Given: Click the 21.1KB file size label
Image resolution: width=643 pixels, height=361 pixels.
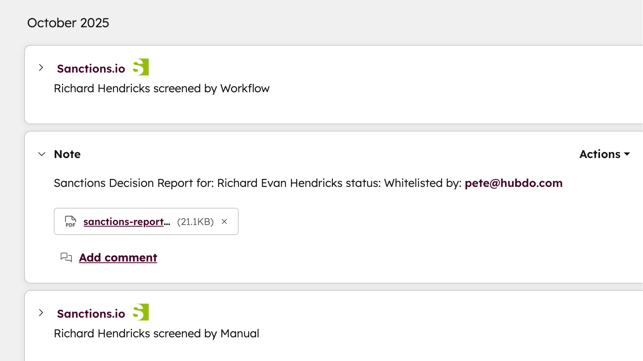Looking at the screenshot, I should (195, 222).
